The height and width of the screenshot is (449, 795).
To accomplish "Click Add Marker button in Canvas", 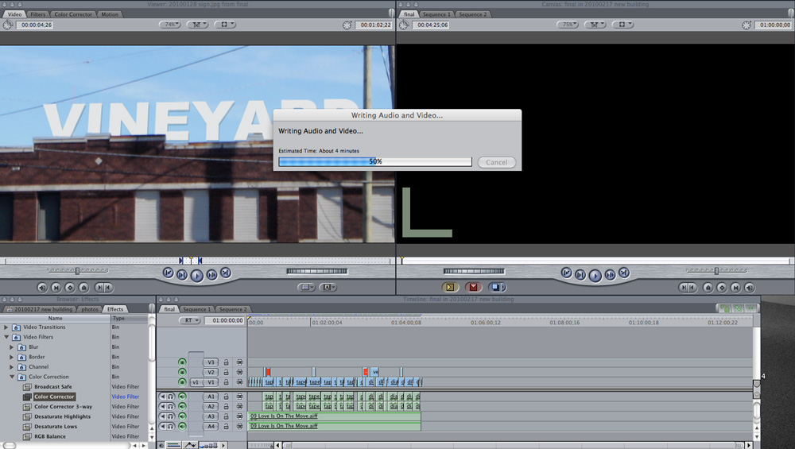I will 708,288.
